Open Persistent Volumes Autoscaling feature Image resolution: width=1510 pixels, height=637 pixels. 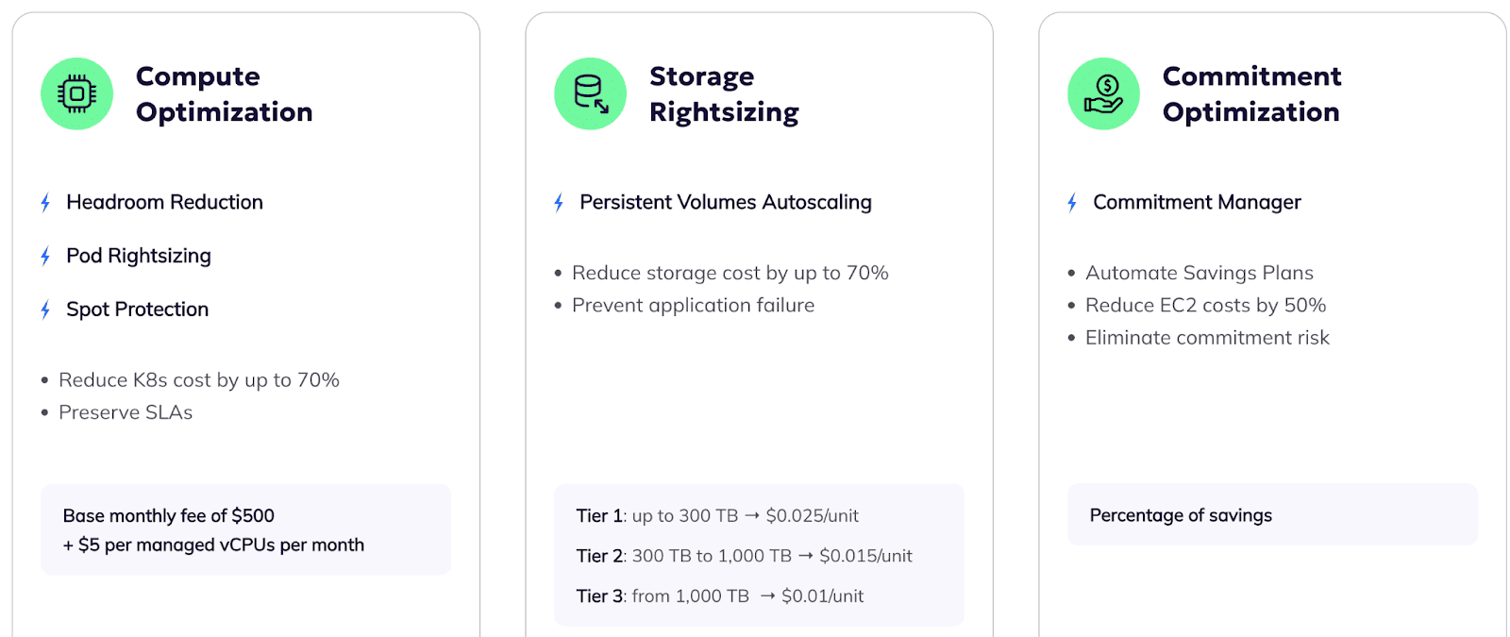click(x=726, y=202)
